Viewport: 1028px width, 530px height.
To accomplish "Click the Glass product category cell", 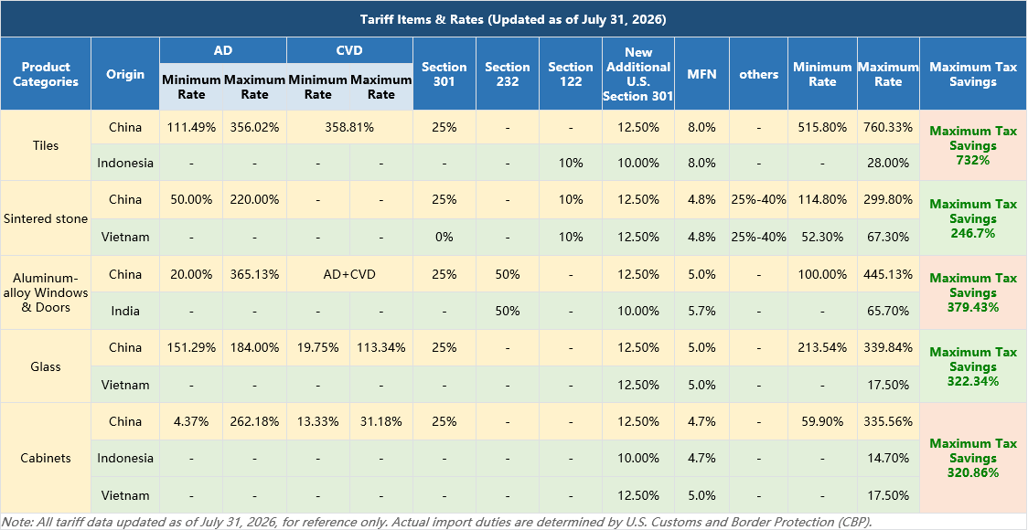I will (x=46, y=366).
